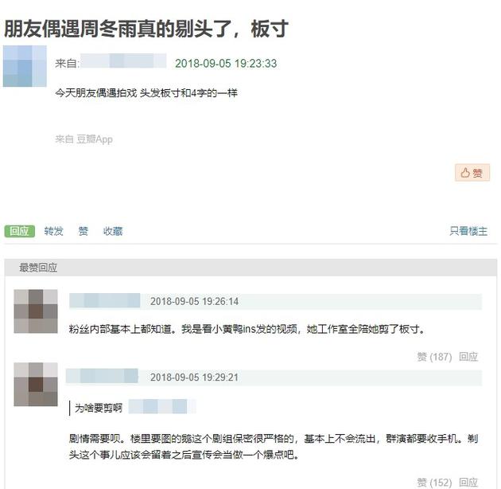501x489 pixels.
Task: Click the post timestamp 2018-09-05 19:23:33
Action: coord(226,64)
